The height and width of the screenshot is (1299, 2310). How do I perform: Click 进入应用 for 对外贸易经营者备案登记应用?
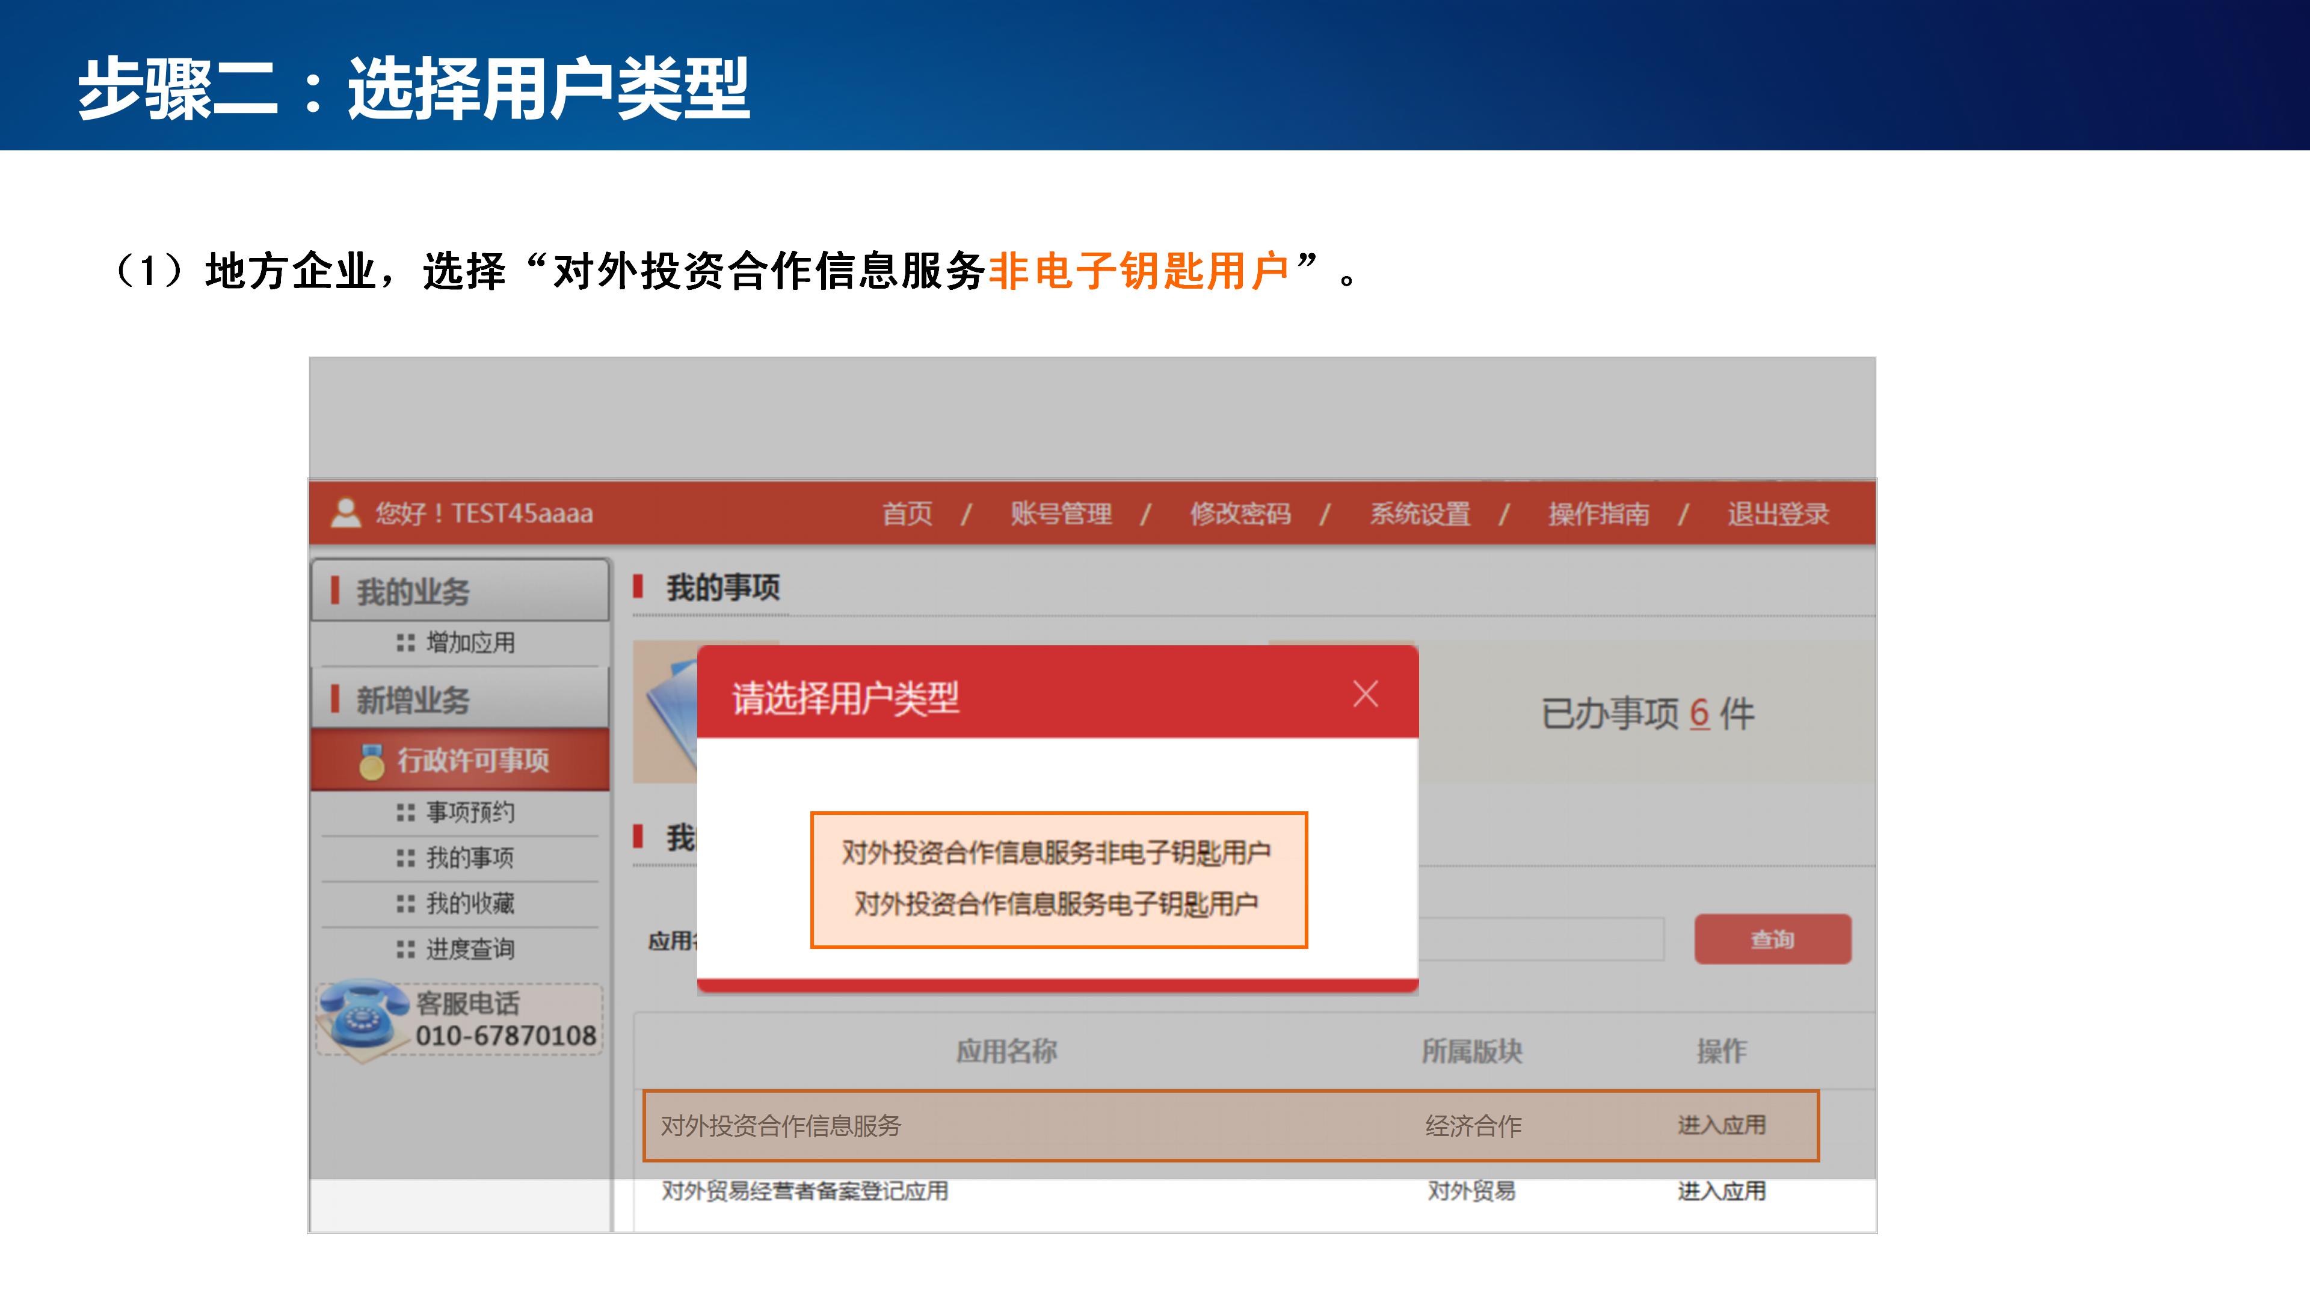[x=1721, y=1191]
